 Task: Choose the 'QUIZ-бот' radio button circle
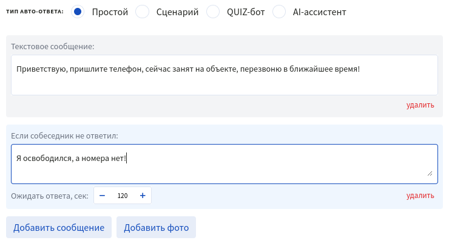pyautogui.click(x=214, y=12)
